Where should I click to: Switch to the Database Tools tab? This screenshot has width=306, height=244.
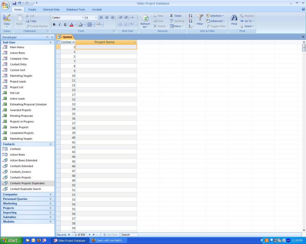(76, 10)
